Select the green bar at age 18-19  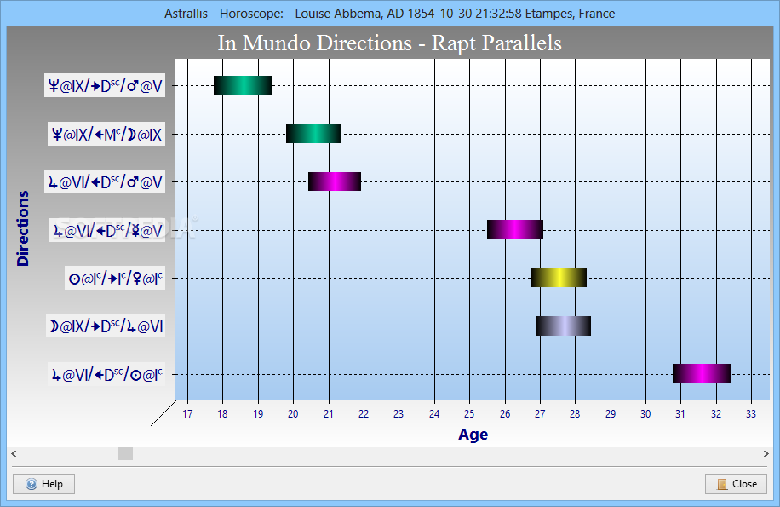[243, 85]
